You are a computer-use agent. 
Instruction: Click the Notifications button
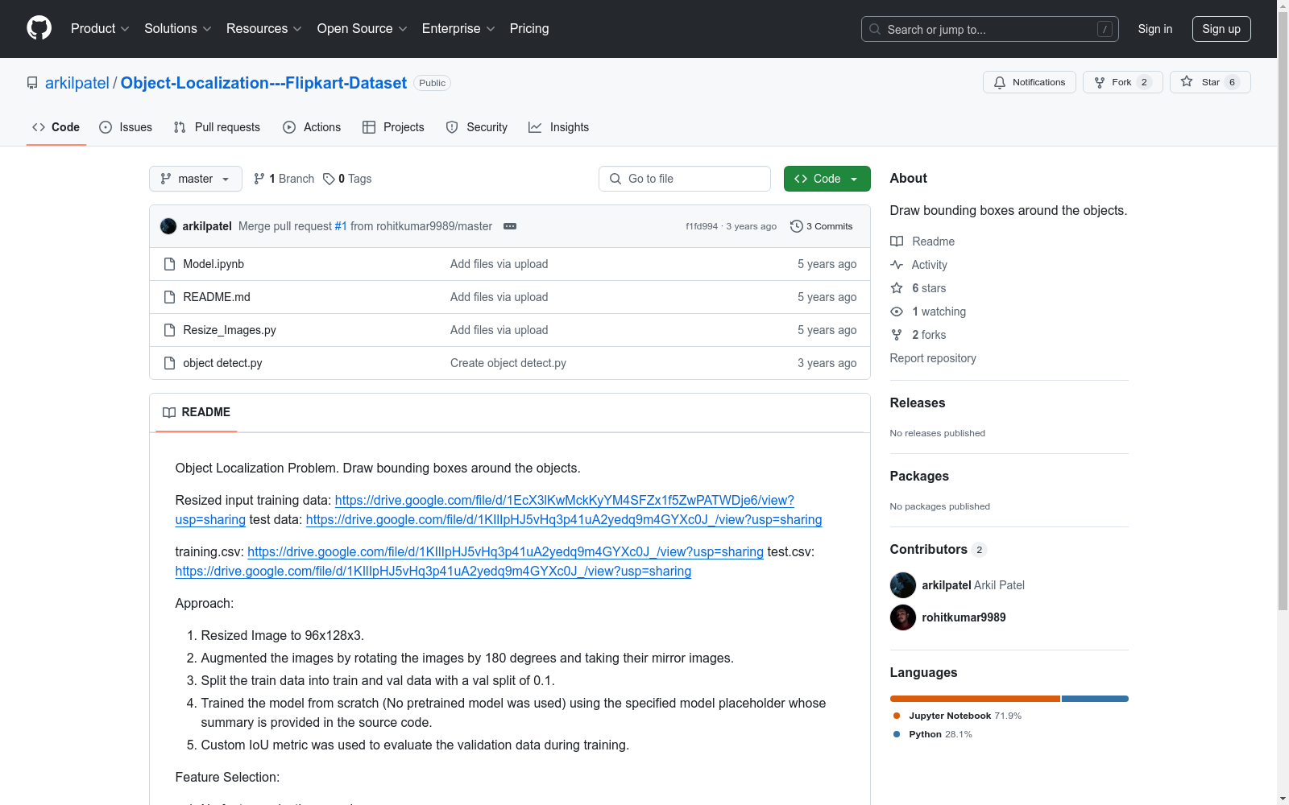click(1030, 82)
